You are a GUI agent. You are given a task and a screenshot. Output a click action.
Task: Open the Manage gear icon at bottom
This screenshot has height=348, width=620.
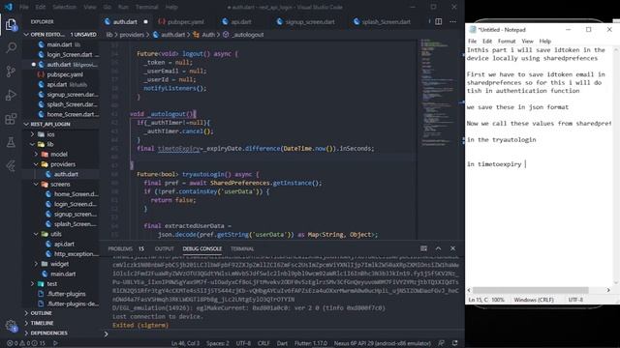pyautogui.click(x=11, y=326)
